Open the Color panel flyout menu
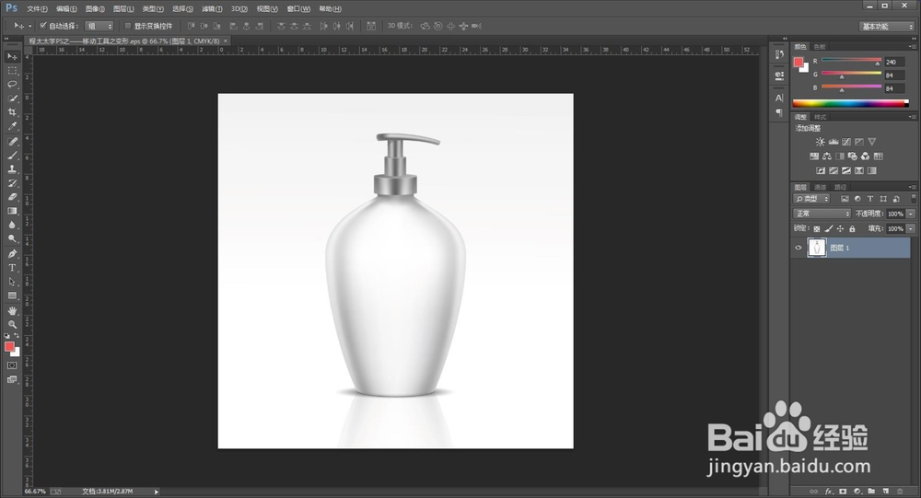 912,46
